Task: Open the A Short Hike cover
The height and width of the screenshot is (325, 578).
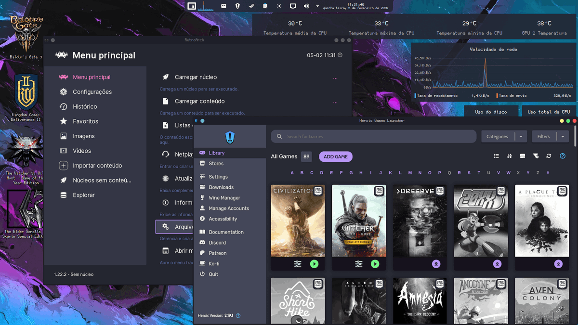Action: point(298,301)
